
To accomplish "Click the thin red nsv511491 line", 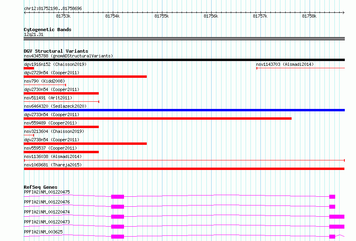I will tap(61, 102).
